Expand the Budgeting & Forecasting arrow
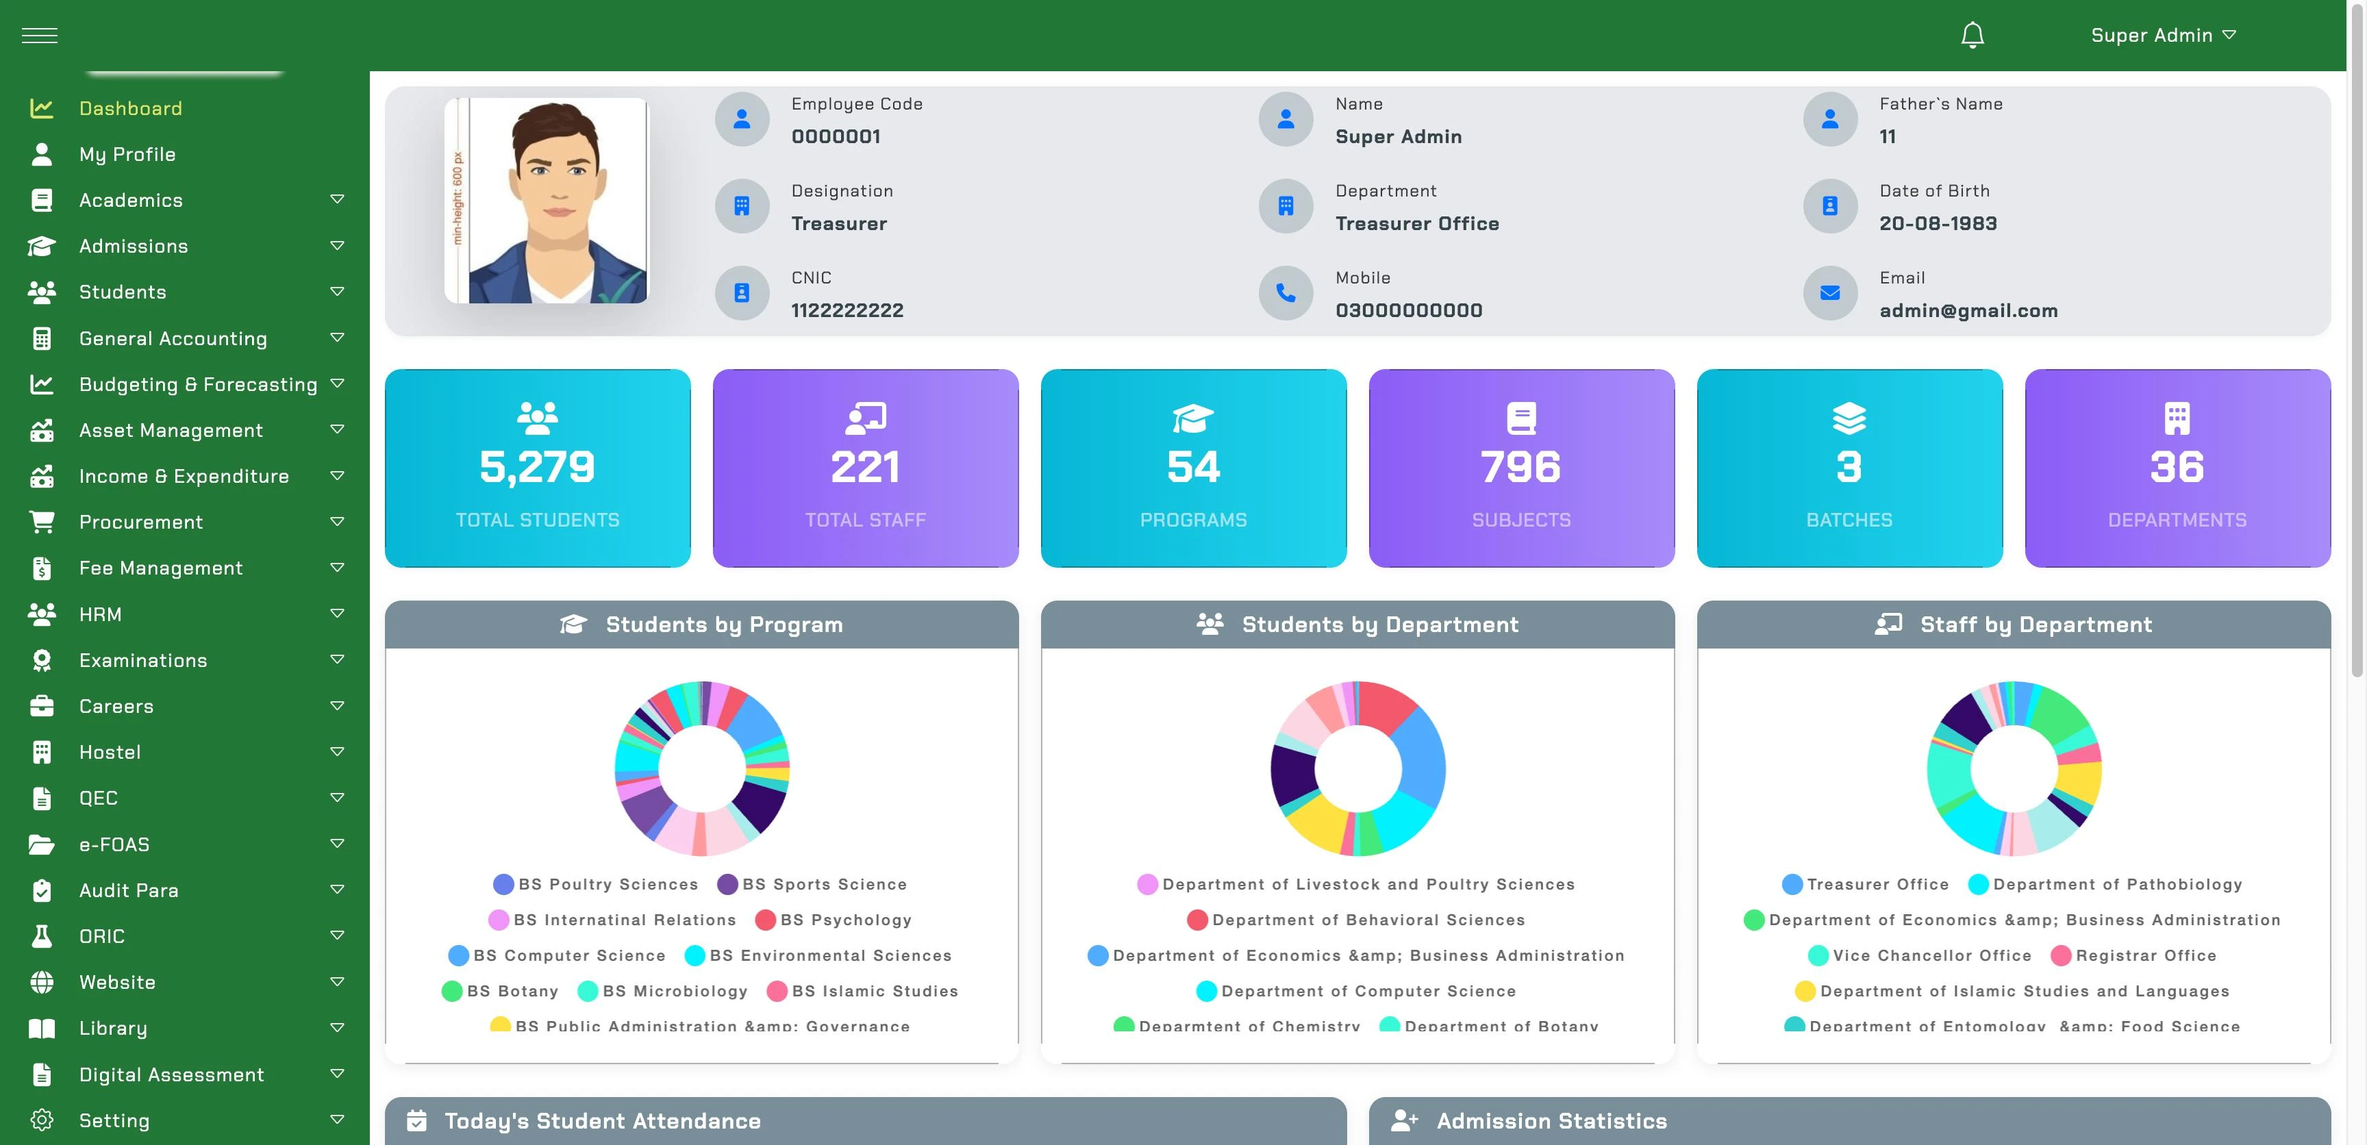2367x1145 pixels. click(x=337, y=383)
